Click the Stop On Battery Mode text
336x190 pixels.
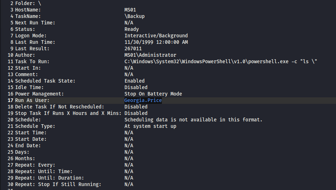(153, 94)
